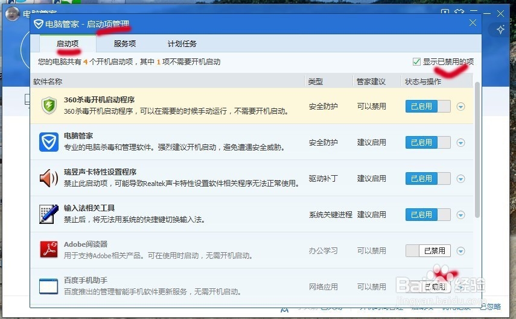This screenshot has width=516, height=319.
Task: Select the 360杀毒开机启动程序 title text
Action: tap(99, 99)
